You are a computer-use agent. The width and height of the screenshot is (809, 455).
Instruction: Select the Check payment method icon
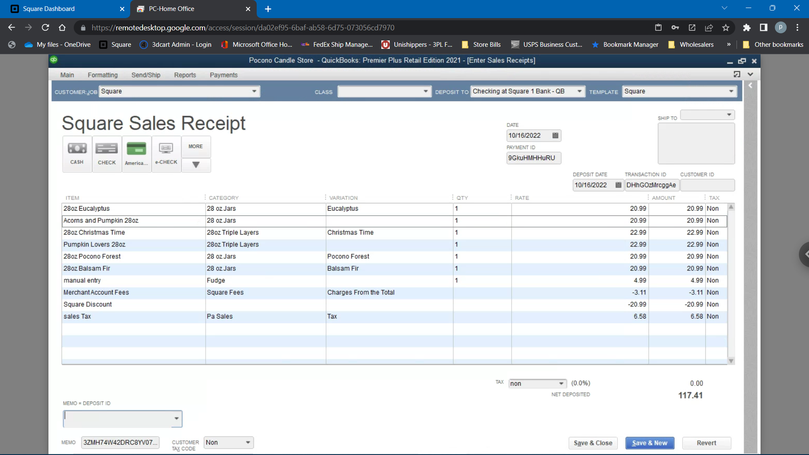(x=106, y=153)
